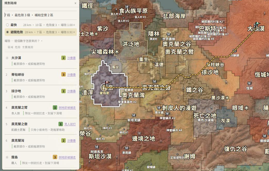Click the red B destination flag above 霧島
The width and height of the screenshot is (269, 171).
[x=107, y=83]
